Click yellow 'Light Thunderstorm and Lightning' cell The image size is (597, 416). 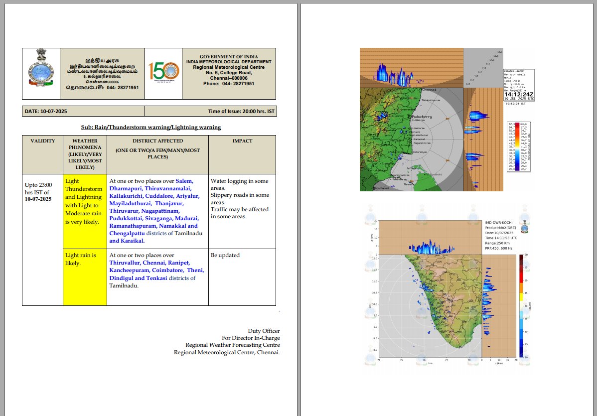pos(85,212)
